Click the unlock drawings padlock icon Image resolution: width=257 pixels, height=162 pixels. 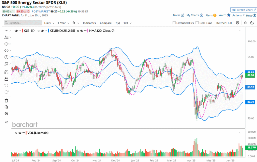click(x=7, y=79)
